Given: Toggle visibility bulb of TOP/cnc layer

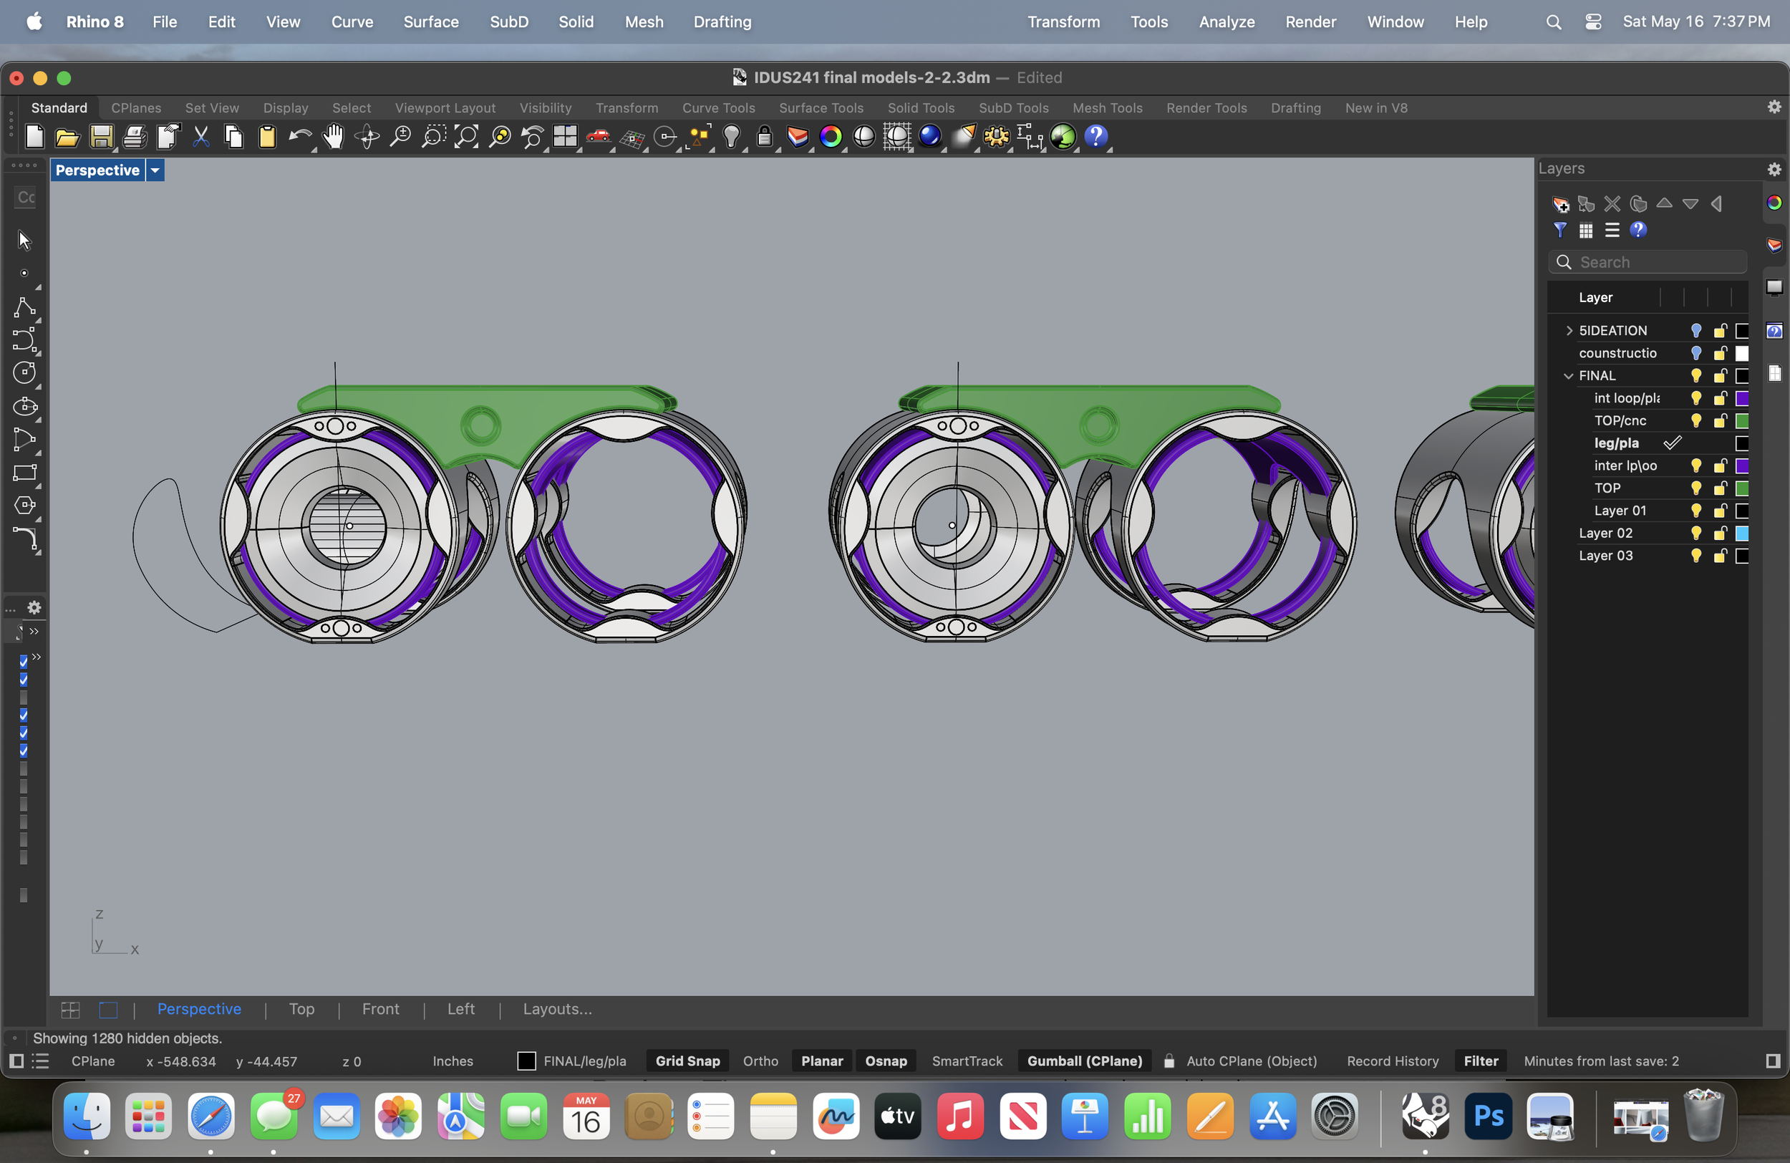Looking at the screenshot, I should click(x=1696, y=421).
